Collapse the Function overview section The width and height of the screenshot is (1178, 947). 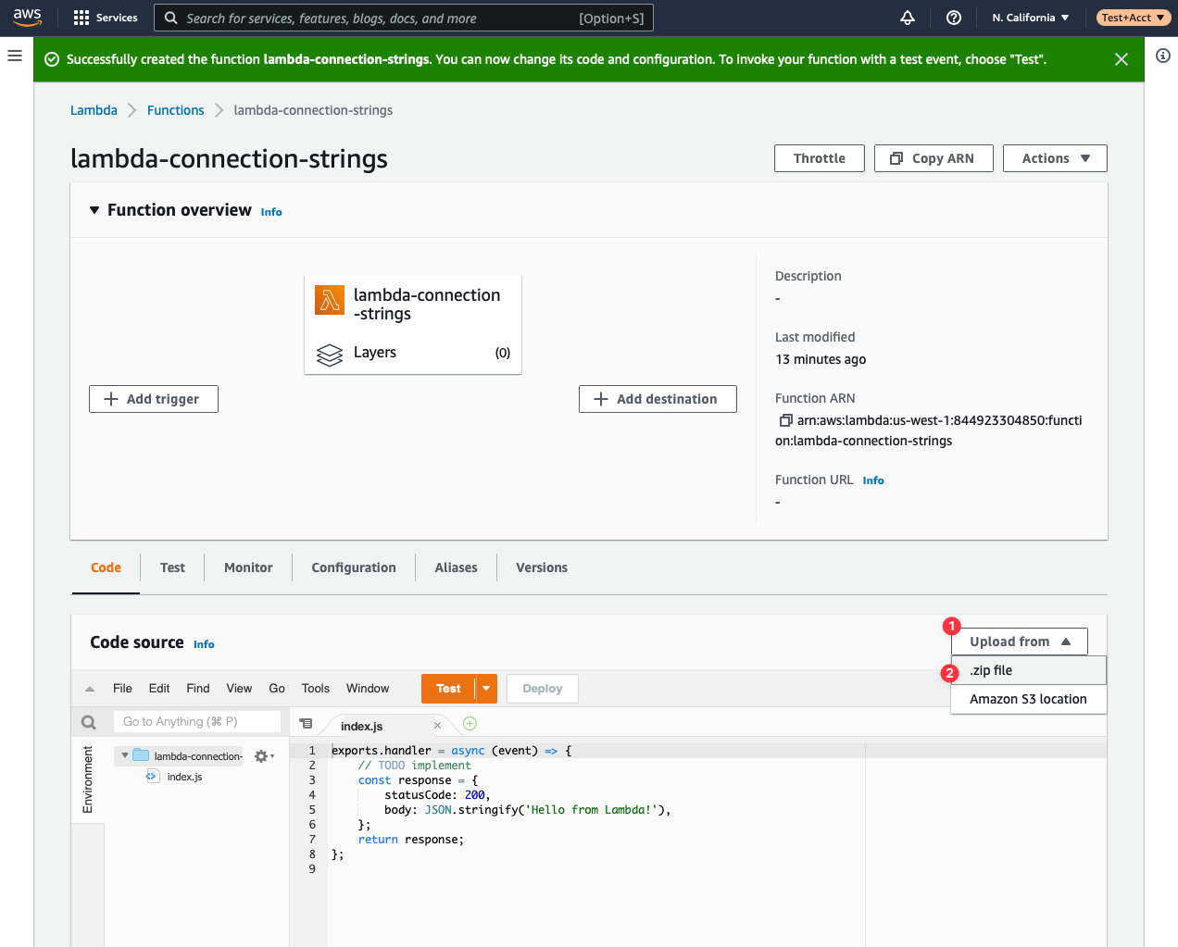[94, 210]
